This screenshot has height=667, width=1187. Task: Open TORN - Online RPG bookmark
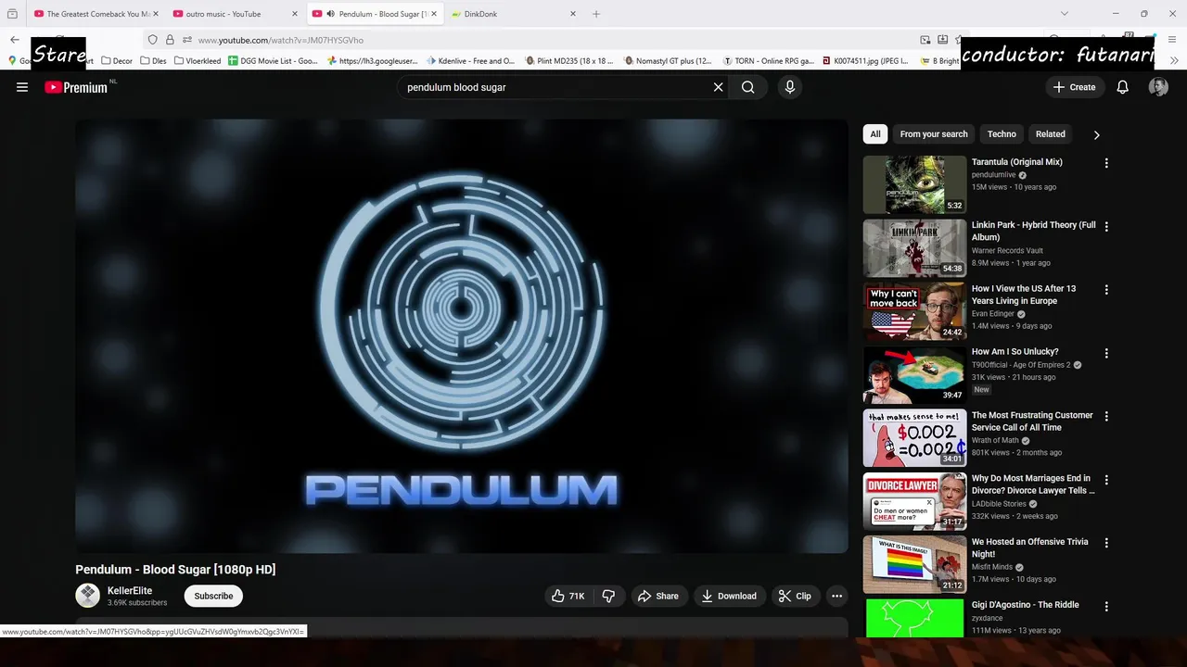(x=768, y=61)
